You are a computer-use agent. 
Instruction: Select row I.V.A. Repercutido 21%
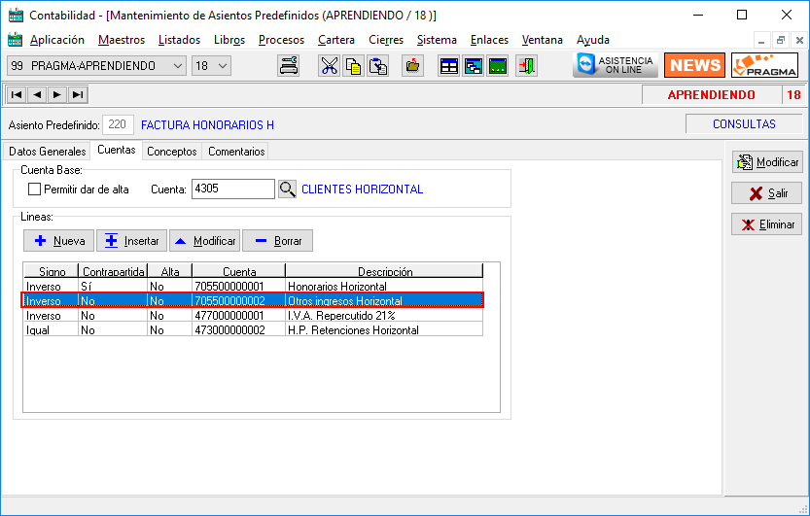pos(254,315)
